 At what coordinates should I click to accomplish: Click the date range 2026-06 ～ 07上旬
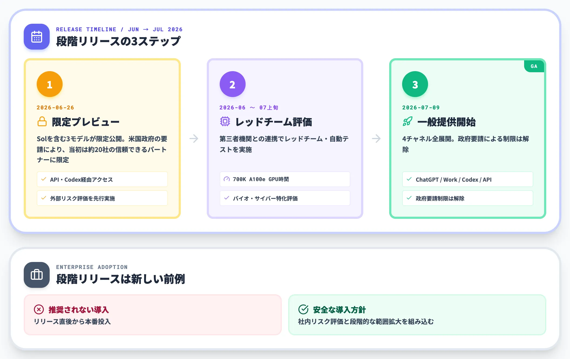(249, 108)
